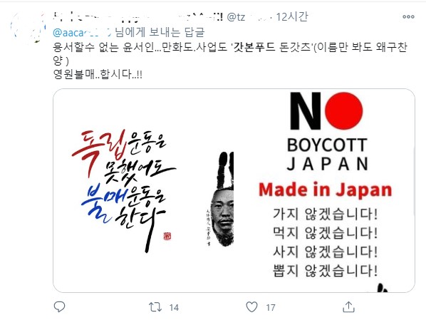Open the three-dot more options menu
This screenshot has height=320, width=426.
(x=408, y=16)
